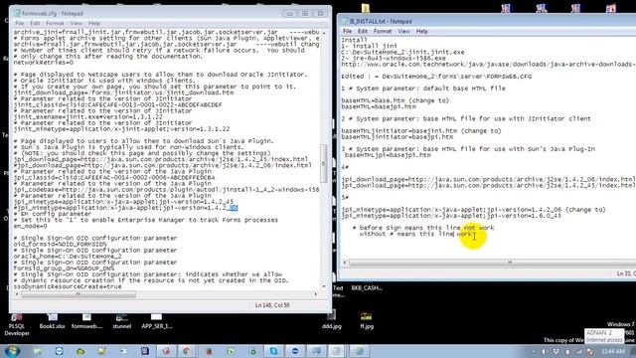636x358 pixels.
Task: Open Format menu in IE_INSTALL.txt Notepad
Action: [x=383, y=31]
